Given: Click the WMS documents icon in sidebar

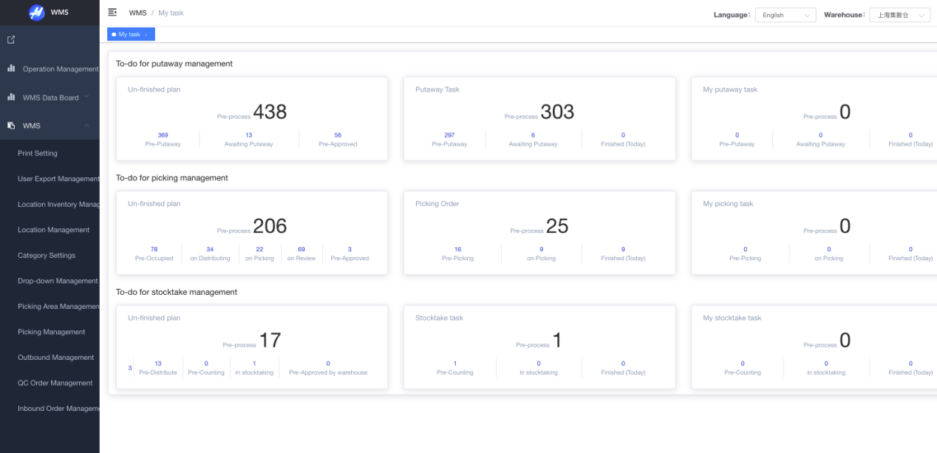Looking at the screenshot, I should 11,126.
